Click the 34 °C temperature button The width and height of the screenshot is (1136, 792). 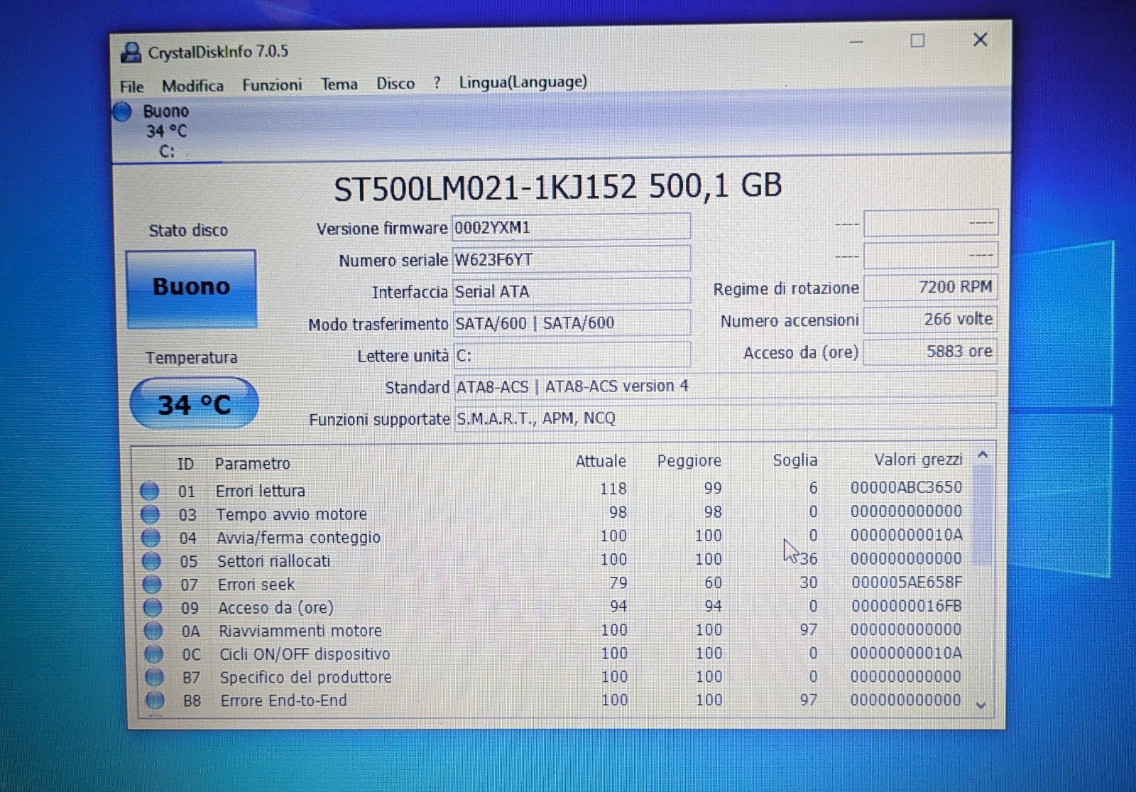tap(194, 403)
